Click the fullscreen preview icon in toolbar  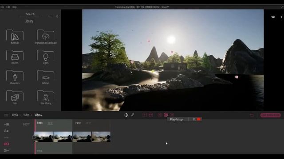151,115
